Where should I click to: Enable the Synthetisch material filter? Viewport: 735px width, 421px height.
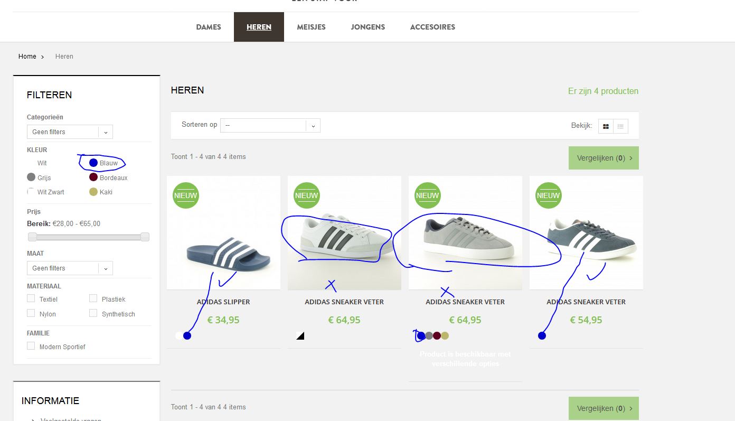pos(93,313)
